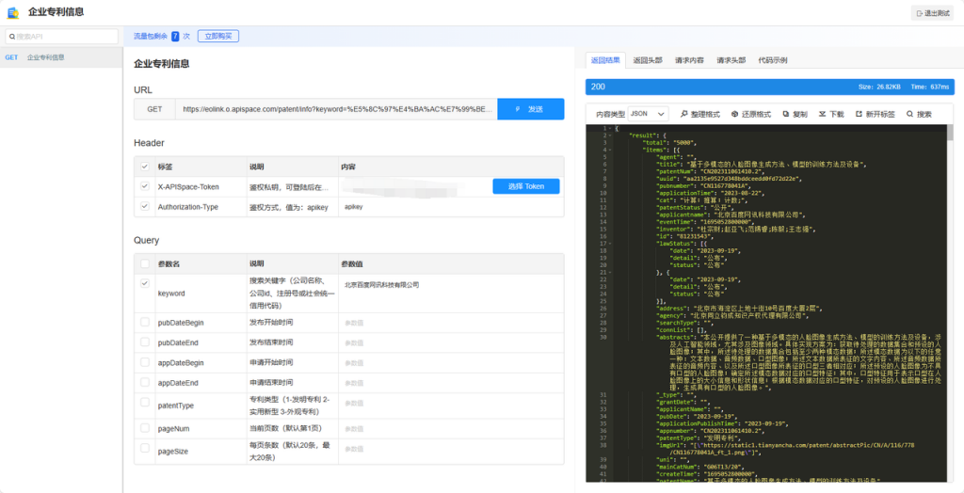964x493 pixels.
Task: Click the pageSize 参数值 field
Action: pos(451,452)
